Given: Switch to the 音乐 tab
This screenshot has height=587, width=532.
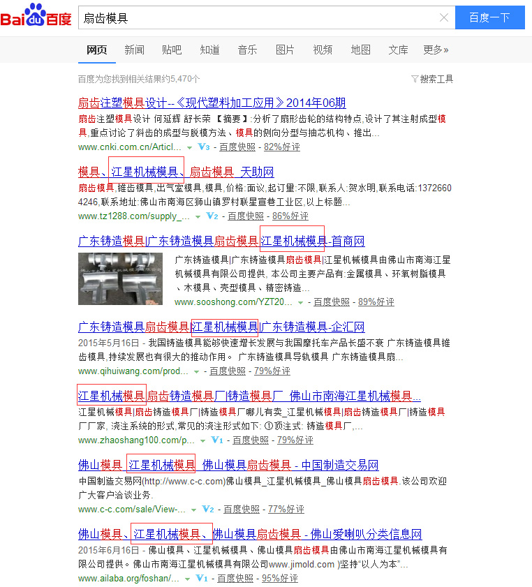Looking at the screenshot, I should click(247, 50).
